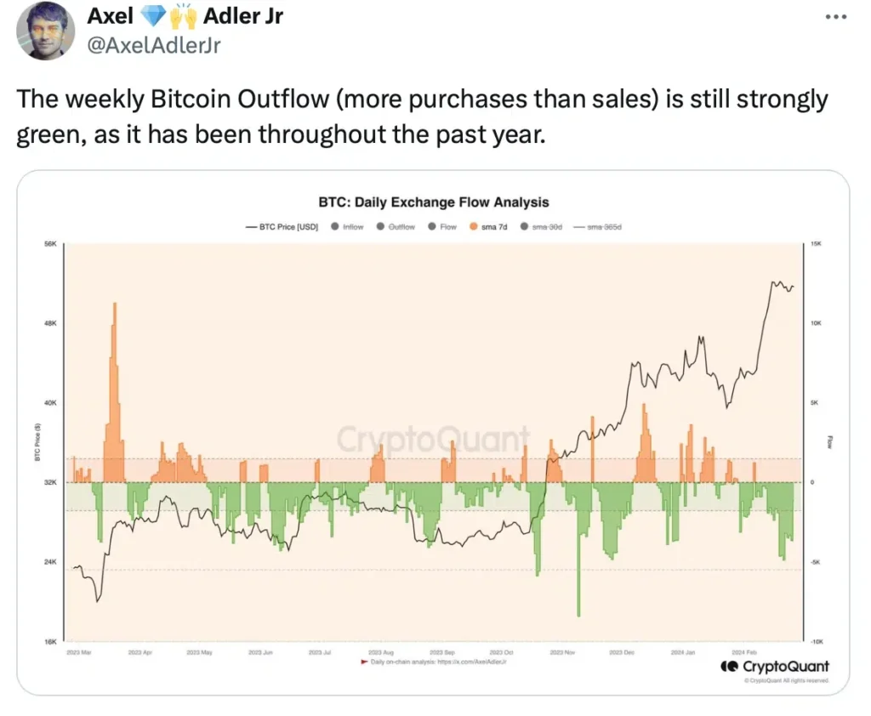Click the CryptoQuant logo at bottom right
This screenshot has height=716, width=871.
[x=774, y=666]
